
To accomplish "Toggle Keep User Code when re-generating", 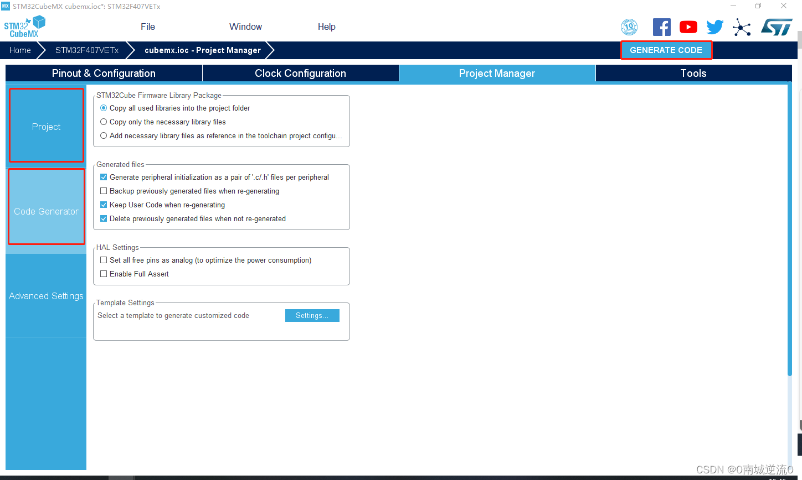I will [104, 205].
